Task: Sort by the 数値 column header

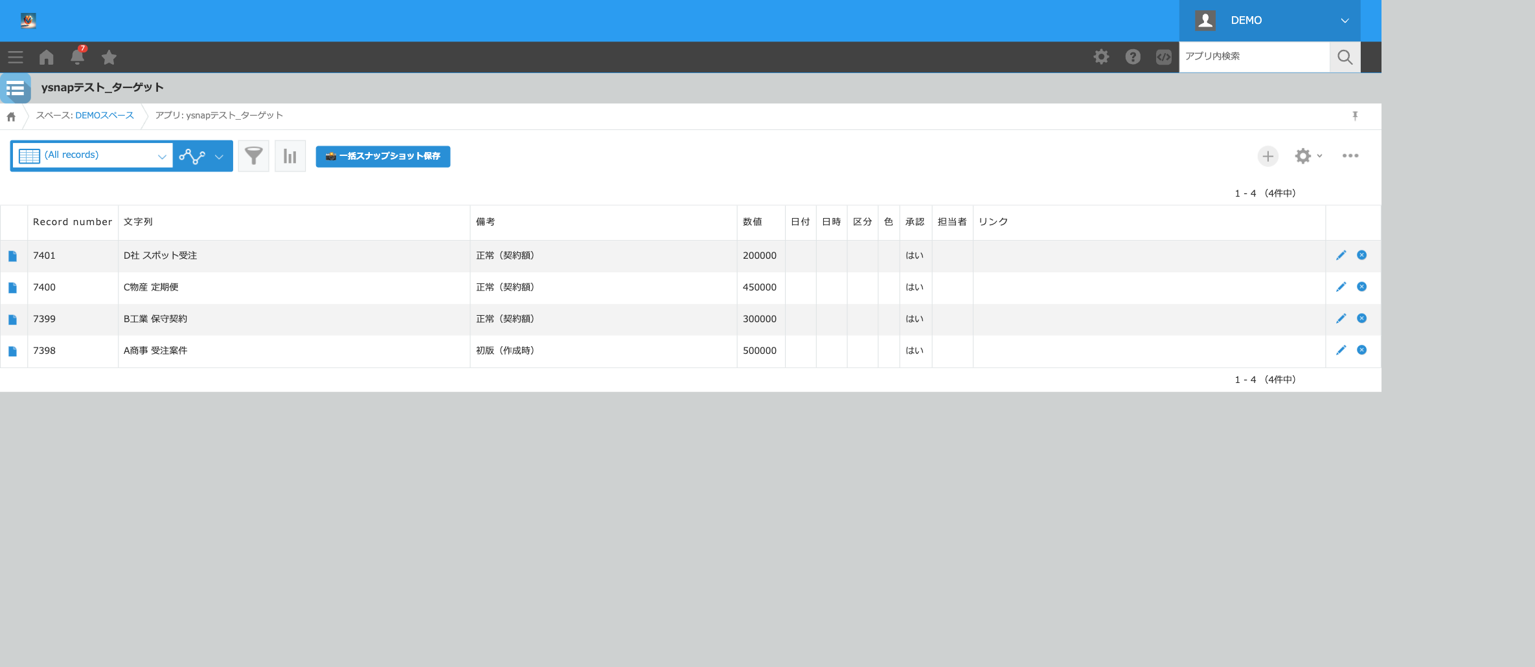Action: (x=752, y=222)
